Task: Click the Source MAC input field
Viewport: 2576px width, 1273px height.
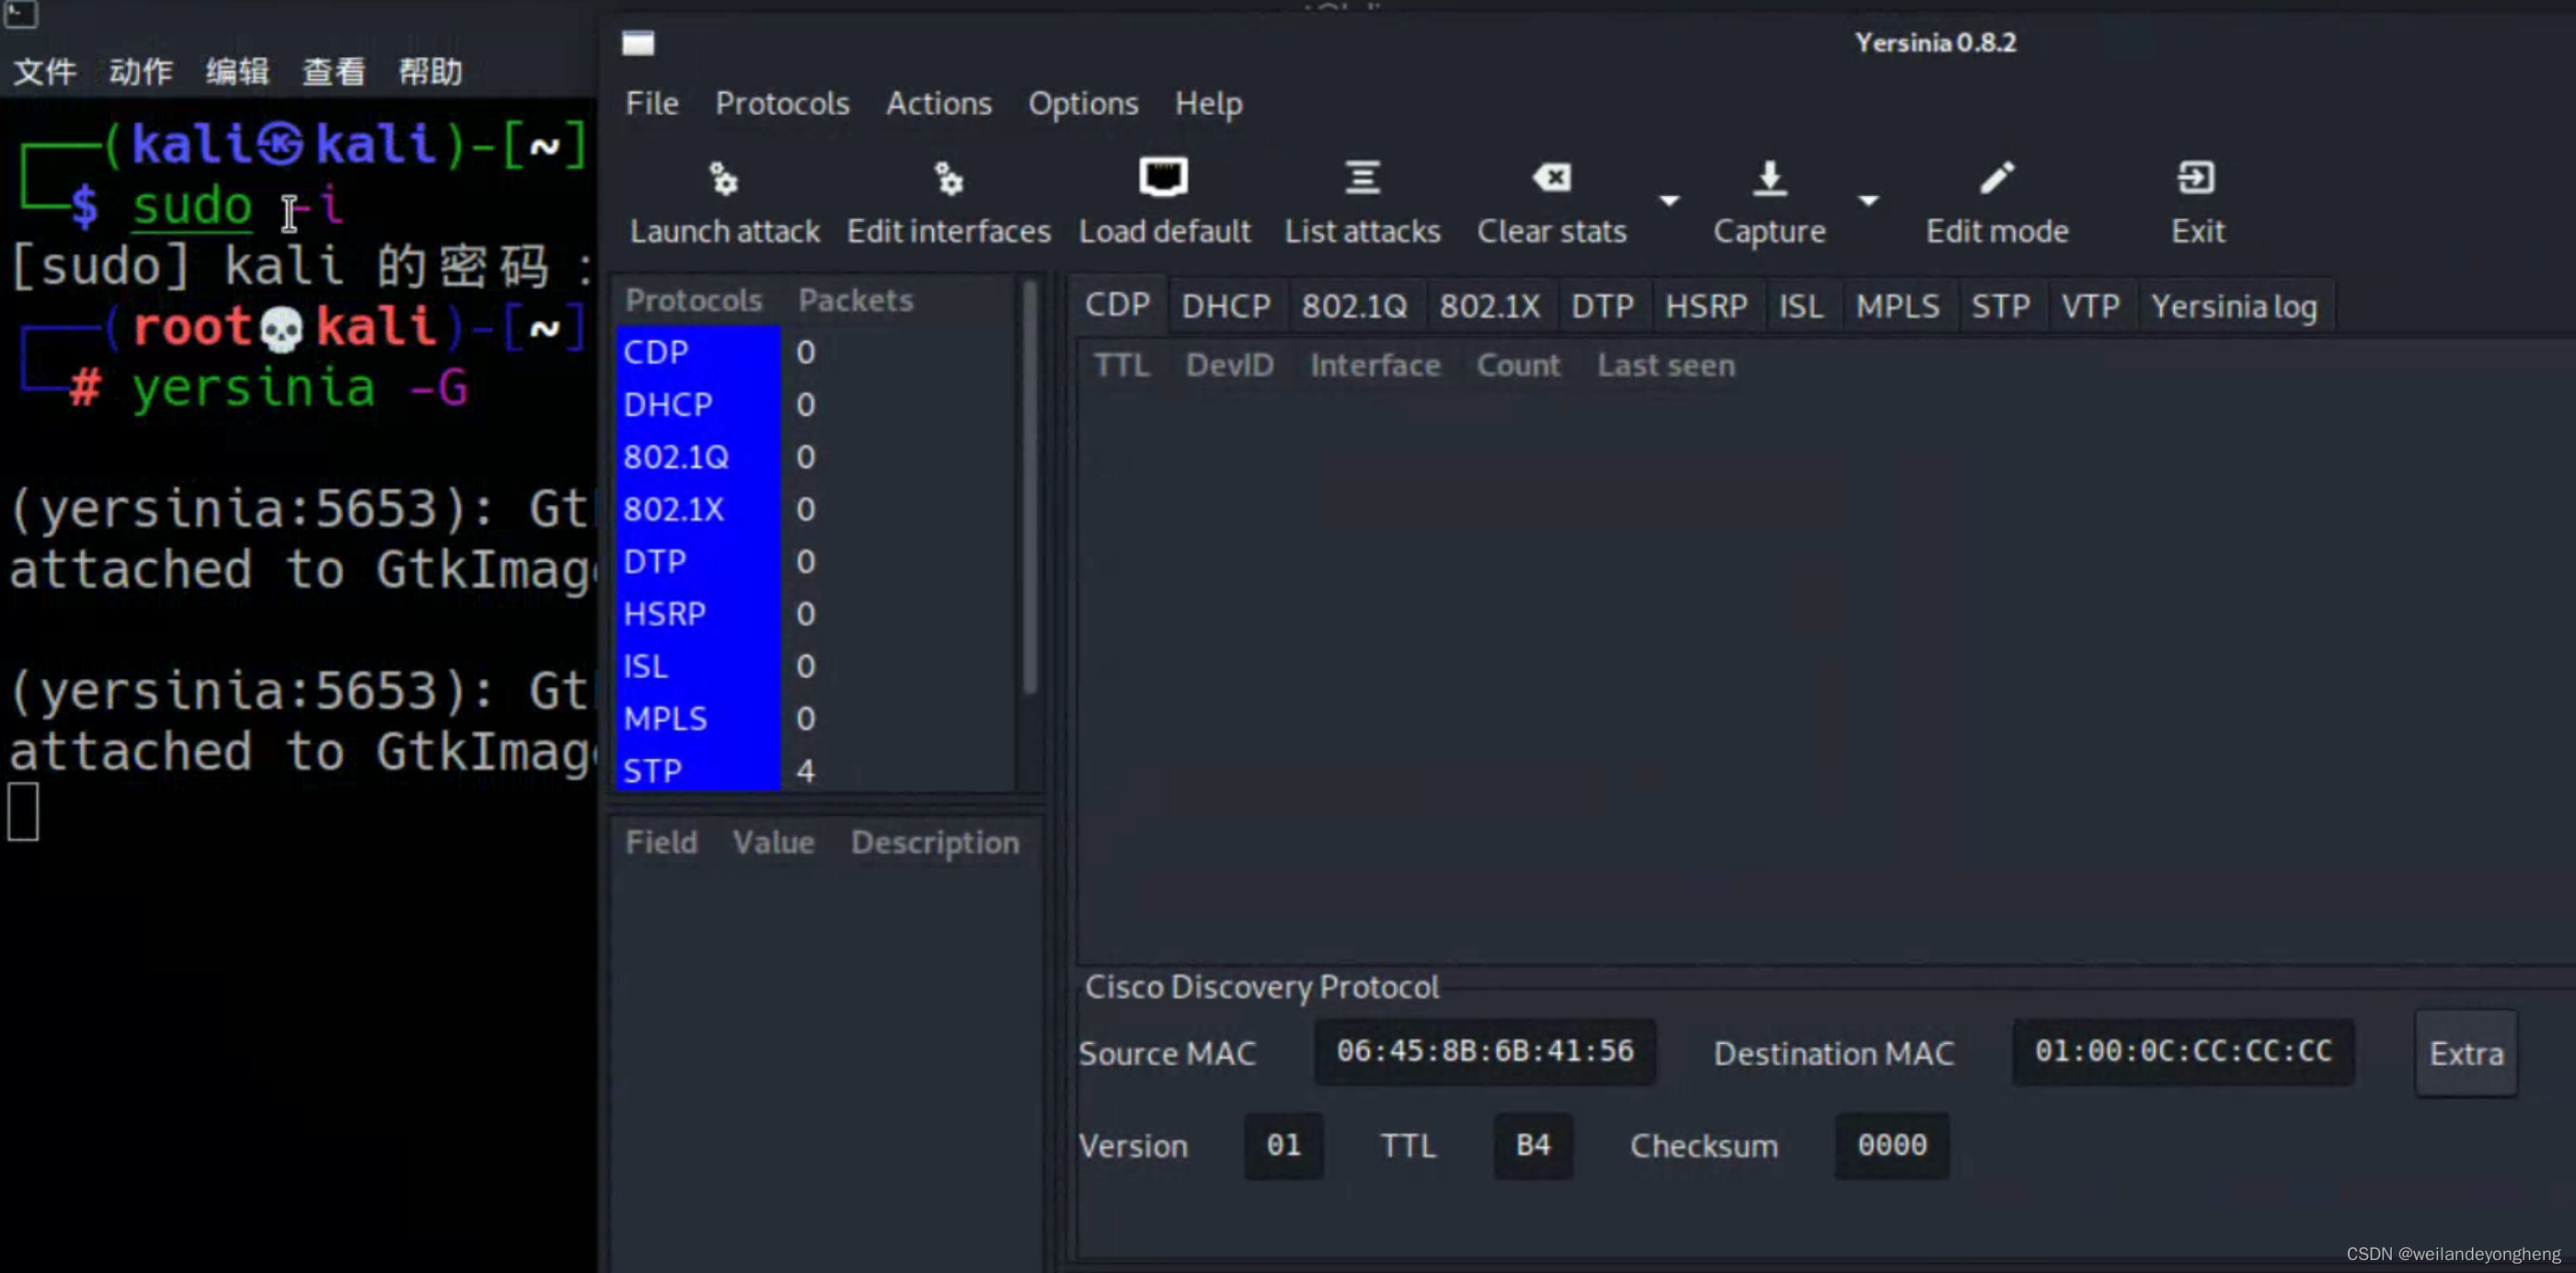Action: click(x=1484, y=1051)
